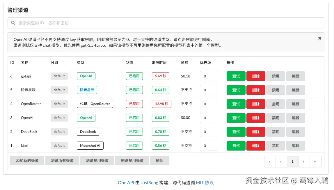
Task: Edit the OpenRouter channel
Action: click(x=295, y=104)
